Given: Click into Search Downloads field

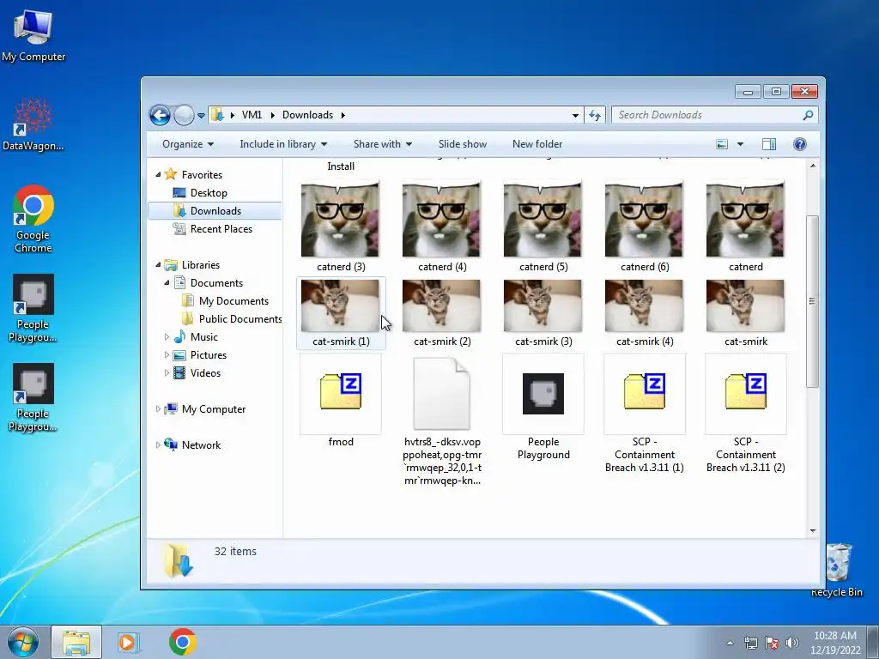Looking at the screenshot, I should (715, 115).
